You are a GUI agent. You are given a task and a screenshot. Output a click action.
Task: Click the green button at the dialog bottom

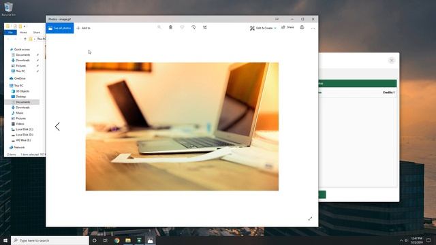coord(322,195)
